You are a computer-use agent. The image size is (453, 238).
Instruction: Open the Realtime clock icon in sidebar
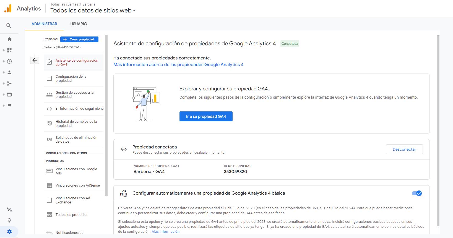click(9, 61)
